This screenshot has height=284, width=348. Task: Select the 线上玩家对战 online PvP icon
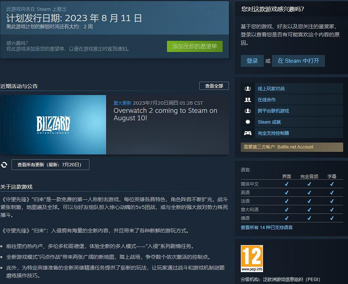248,88
